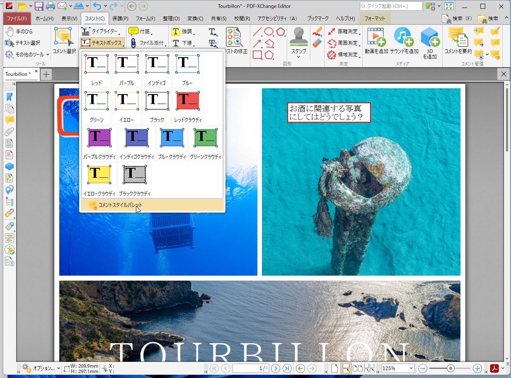Select the Green Cloudy (グリーンクラウディ) style
Screen dimensions: 511x378
point(206,143)
